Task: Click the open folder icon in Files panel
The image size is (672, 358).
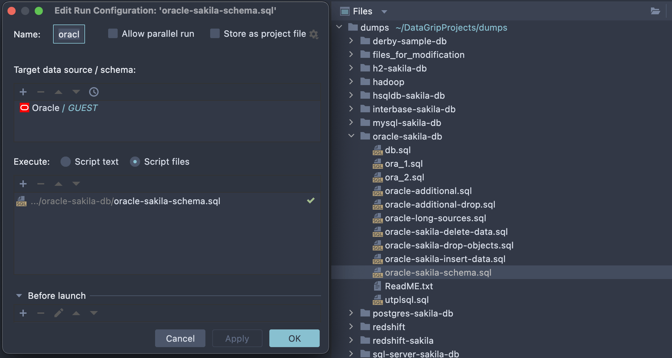Action: 655,11
